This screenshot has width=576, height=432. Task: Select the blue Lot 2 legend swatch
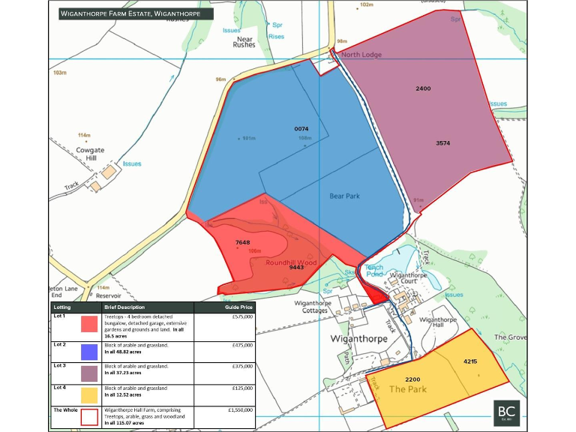point(89,351)
